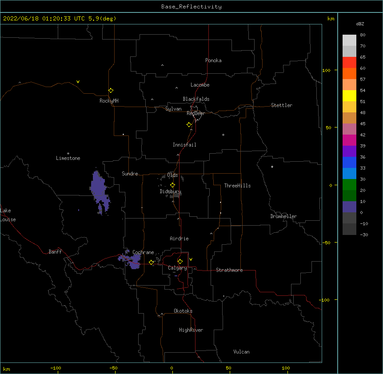
Task: Click the large purple radar echo west of Sundre
Action: click(x=100, y=191)
